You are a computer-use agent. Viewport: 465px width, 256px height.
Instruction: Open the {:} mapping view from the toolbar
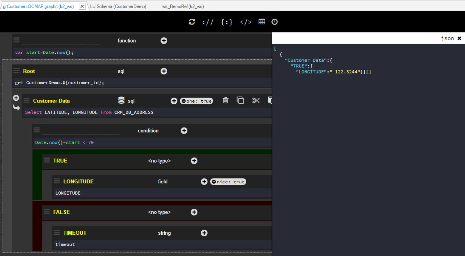(x=226, y=22)
